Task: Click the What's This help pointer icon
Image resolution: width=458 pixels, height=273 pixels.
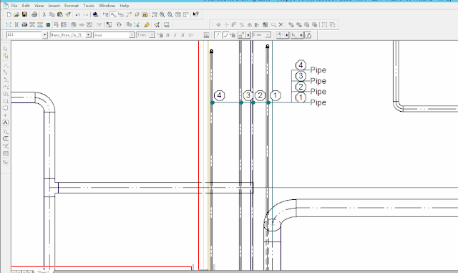Action: [x=195, y=14]
